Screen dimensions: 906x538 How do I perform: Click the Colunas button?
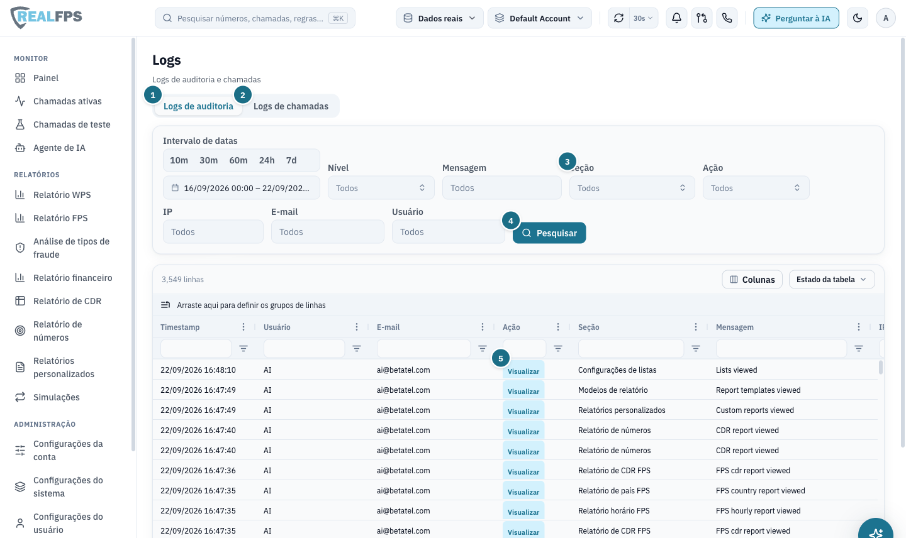(x=752, y=280)
